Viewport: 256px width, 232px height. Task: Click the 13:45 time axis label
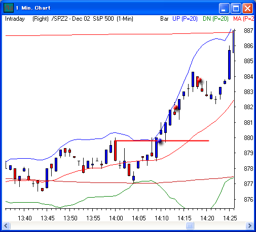click(x=48, y=218)
